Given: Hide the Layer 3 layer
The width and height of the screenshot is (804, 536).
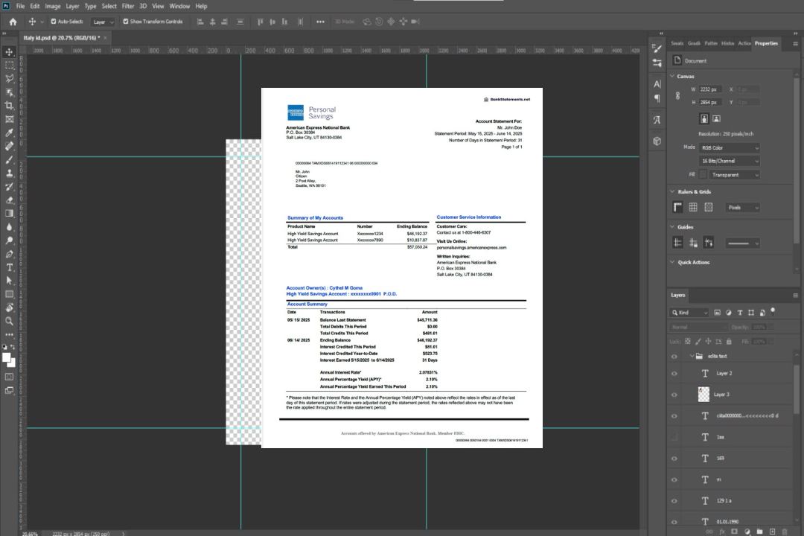Looking at the screenshot, I should (x=674, y=395).
